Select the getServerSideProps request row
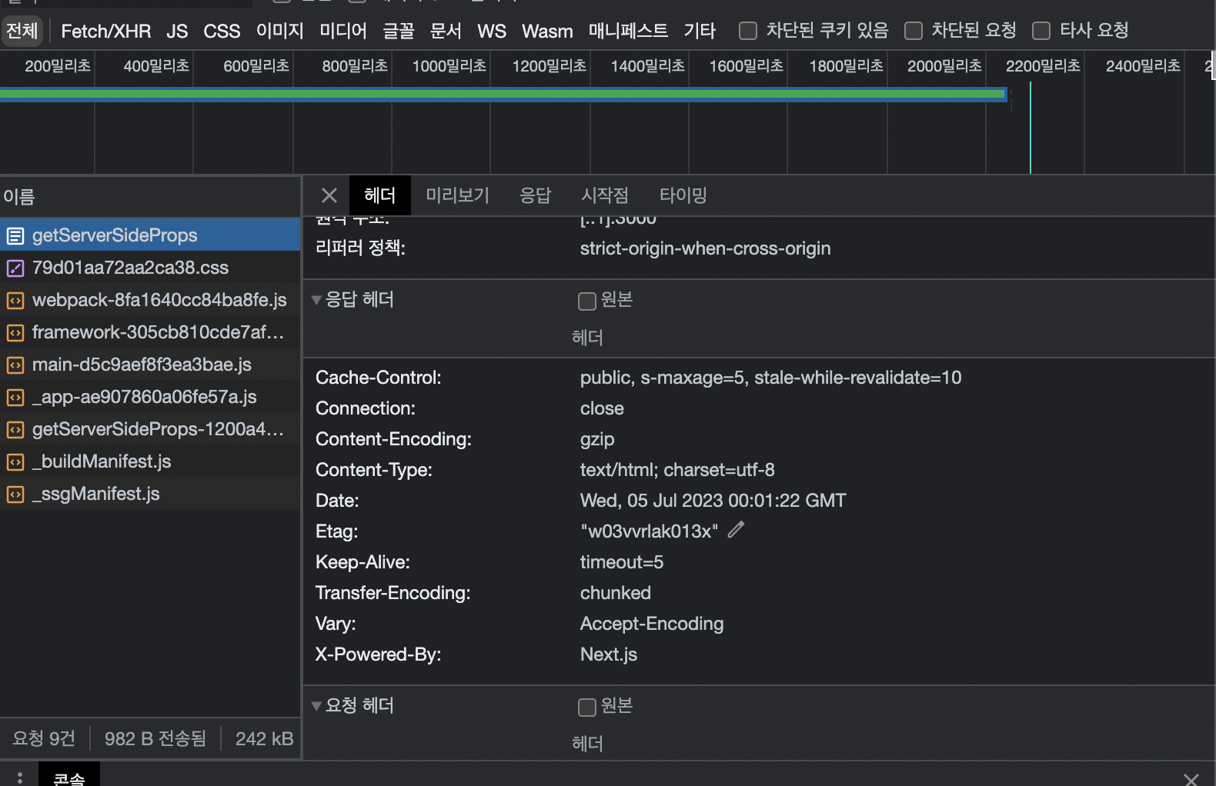 [150, 235]
